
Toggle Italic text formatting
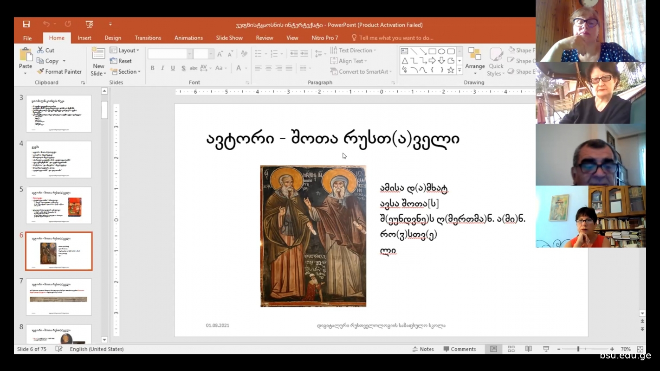pyautogui.click(x=162, y=68)
